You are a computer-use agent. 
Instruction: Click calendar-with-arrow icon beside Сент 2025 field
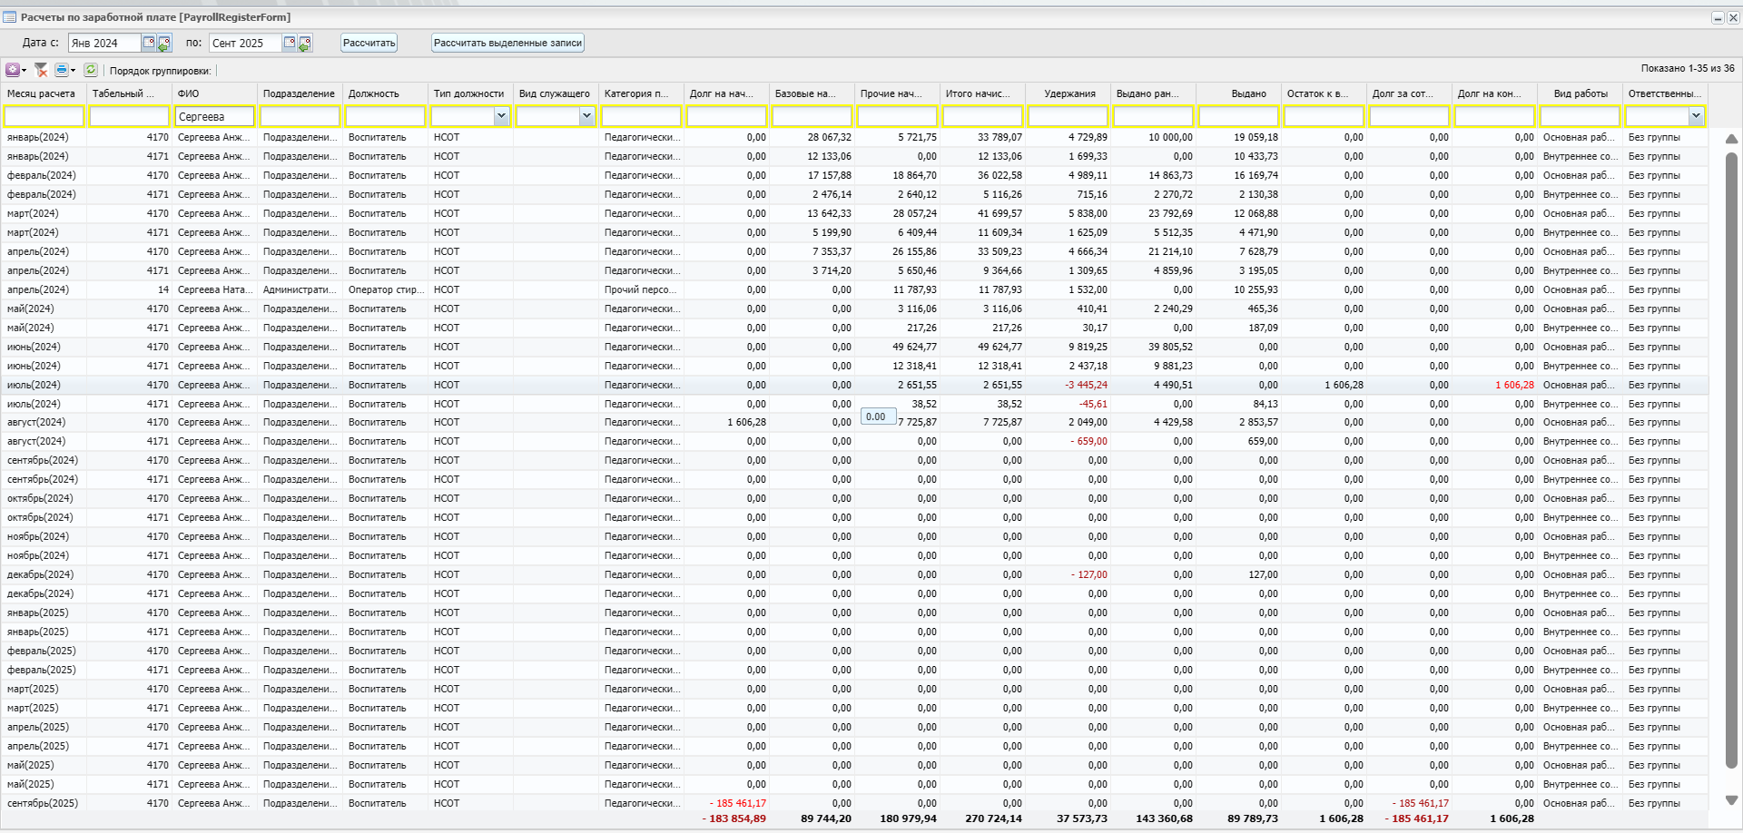click(x=305, y=43)
